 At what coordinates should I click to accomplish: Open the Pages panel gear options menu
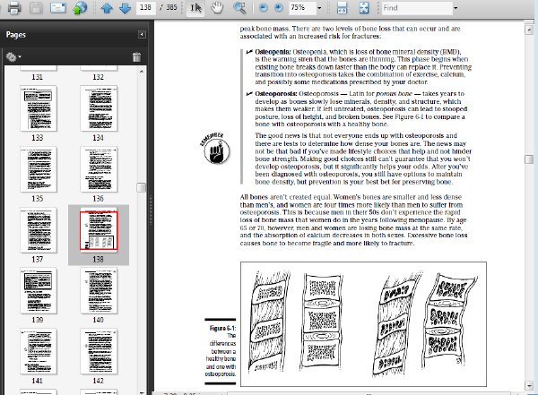(x=13, y=57)
